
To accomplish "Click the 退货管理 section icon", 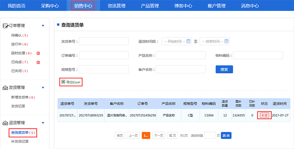I will [x=5, y=123].
